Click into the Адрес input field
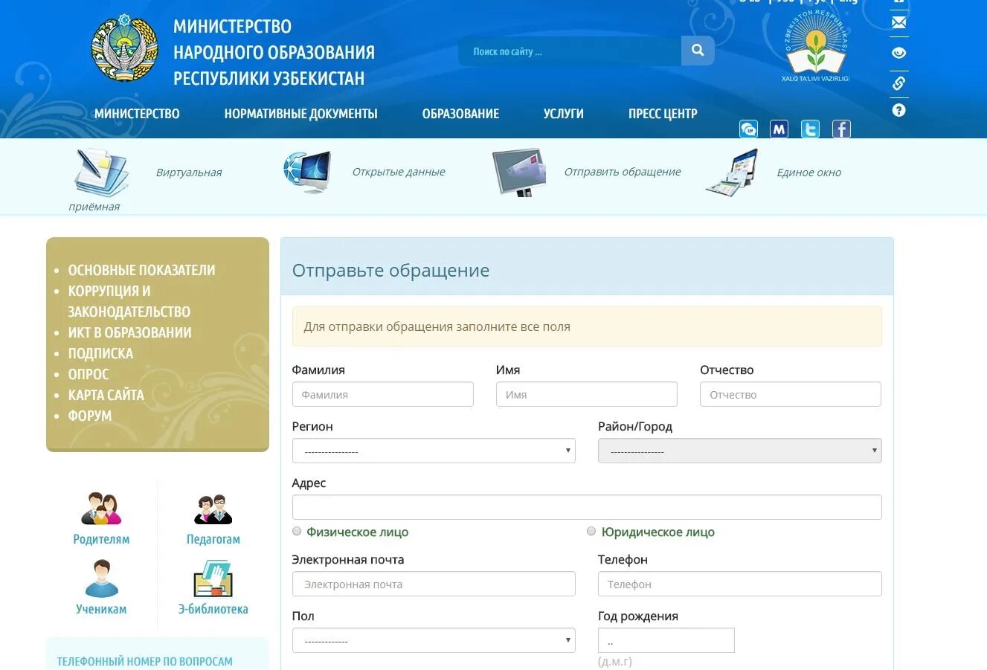The width and height of the screenshot is (987, 670). tap(587, 507)
